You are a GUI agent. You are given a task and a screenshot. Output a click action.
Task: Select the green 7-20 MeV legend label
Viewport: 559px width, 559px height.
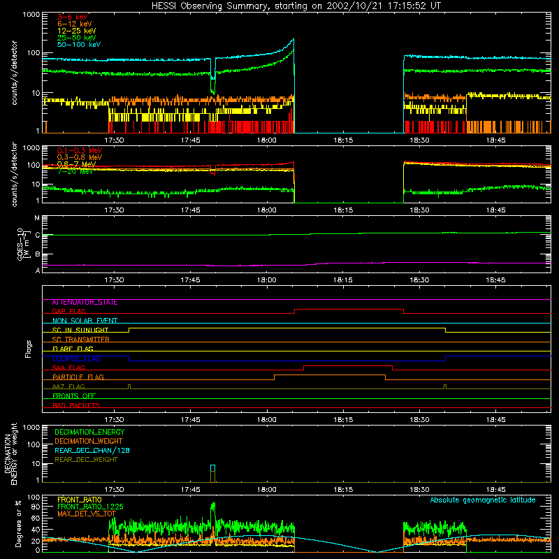pos(75,171)
